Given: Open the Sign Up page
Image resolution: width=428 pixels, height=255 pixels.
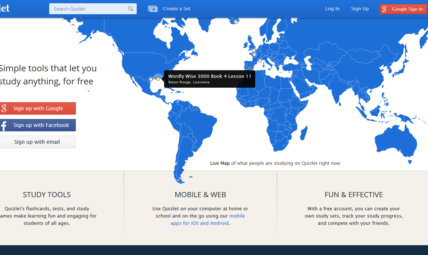Looking at the screenshot, I should point(360,8).
